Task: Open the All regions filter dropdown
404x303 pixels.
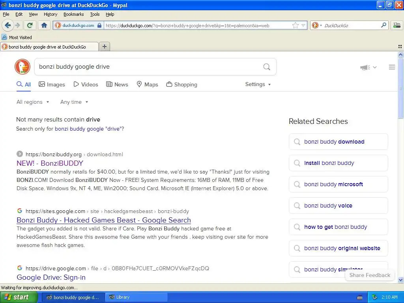Action: (x=33, y=102)
